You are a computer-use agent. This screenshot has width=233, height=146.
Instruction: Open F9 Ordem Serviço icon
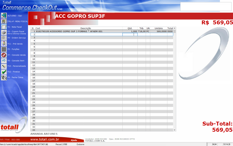click(x=4, y=38)
